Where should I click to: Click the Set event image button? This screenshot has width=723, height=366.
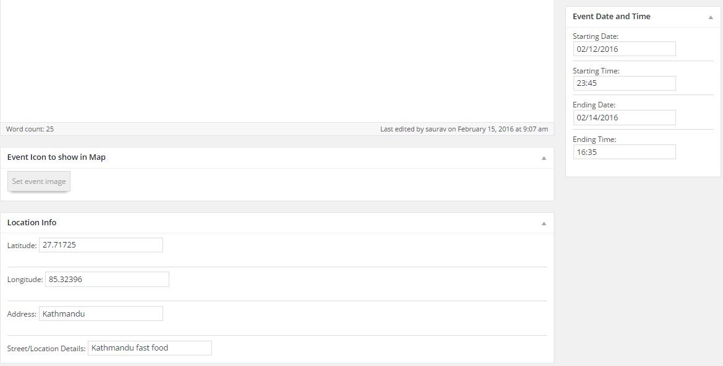pyautogui.click(x=39, y=181)
